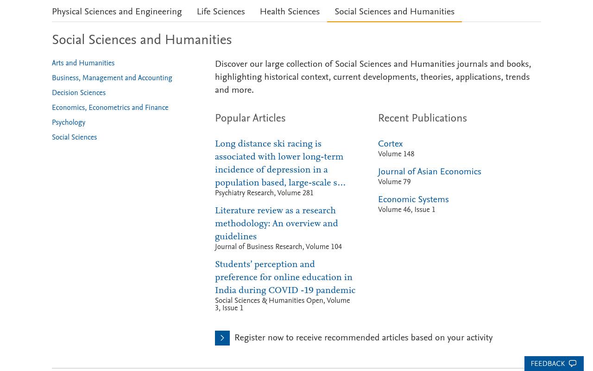Open Economics, Econometrics and Finance link

[x=110, y=108]
